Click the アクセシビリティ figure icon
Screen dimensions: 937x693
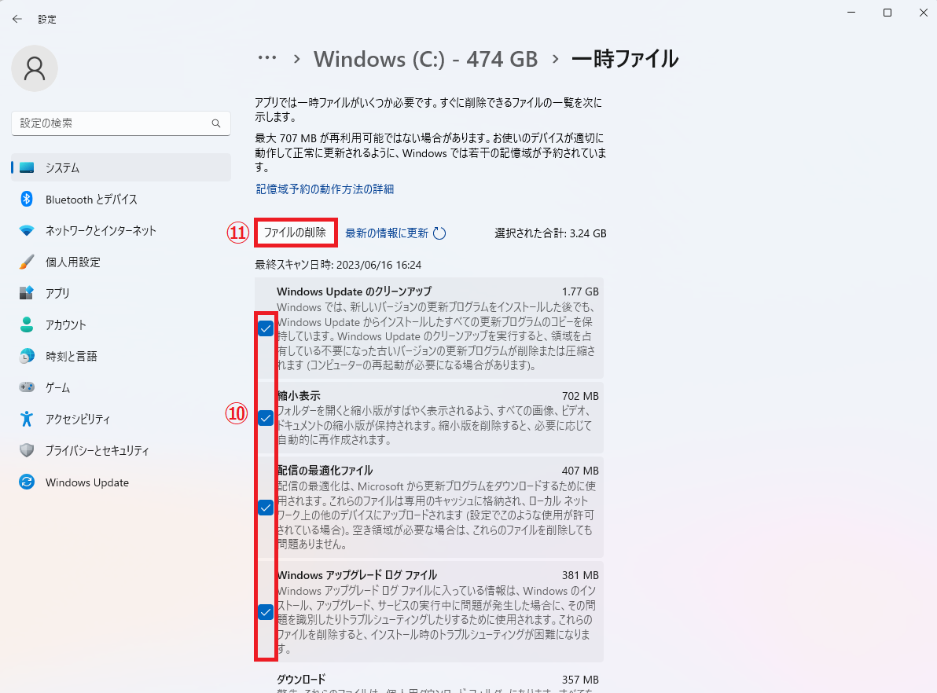pos(27,419)
